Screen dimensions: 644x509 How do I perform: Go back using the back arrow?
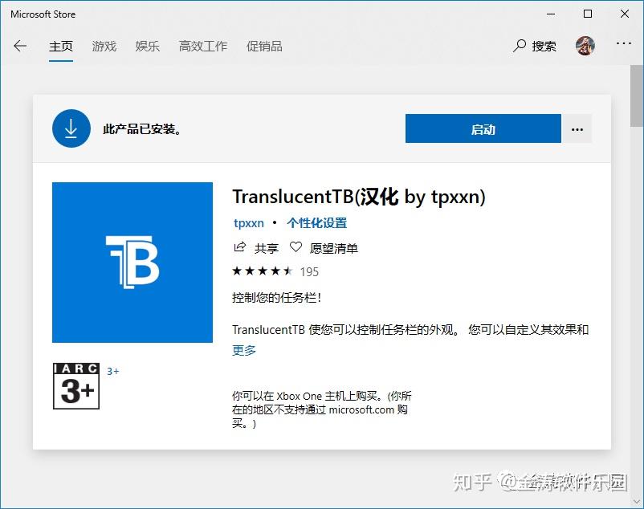(19, 46)
